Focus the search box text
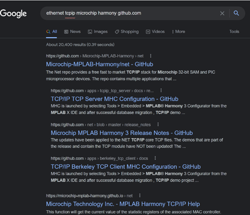The image size is (250, 215). tap(94, 13)
